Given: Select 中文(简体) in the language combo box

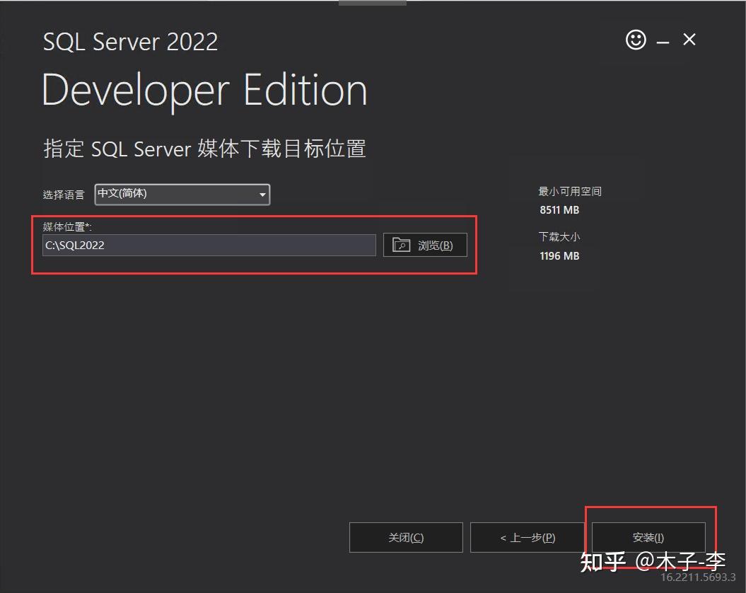Looking at the screenshot, I should (x=180, y=195).
